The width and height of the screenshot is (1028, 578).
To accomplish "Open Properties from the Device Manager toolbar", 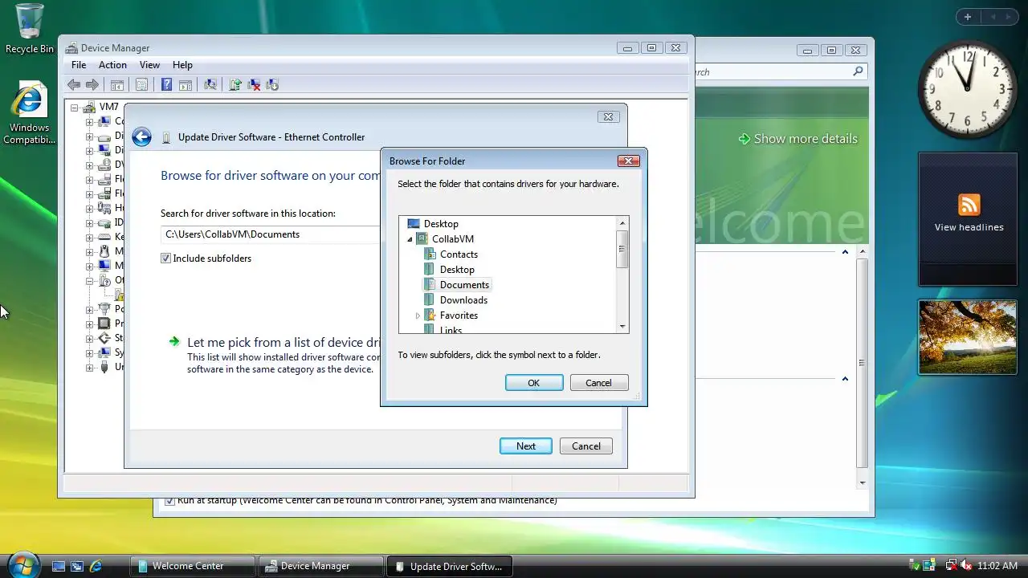I will click(141, 84).
